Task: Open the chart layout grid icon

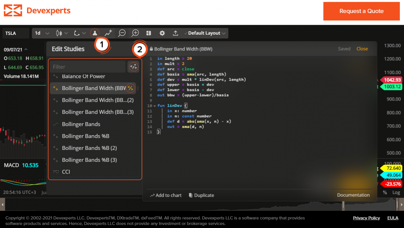Action: [148, 33]
